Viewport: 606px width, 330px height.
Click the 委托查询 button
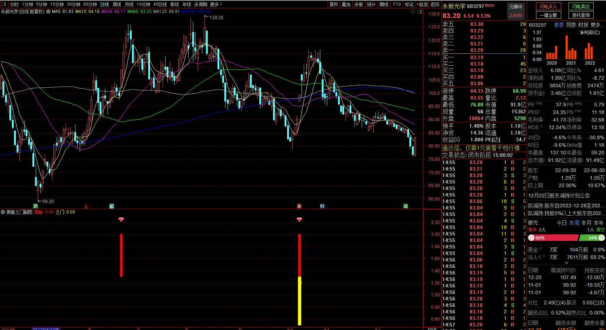point(581,15)
